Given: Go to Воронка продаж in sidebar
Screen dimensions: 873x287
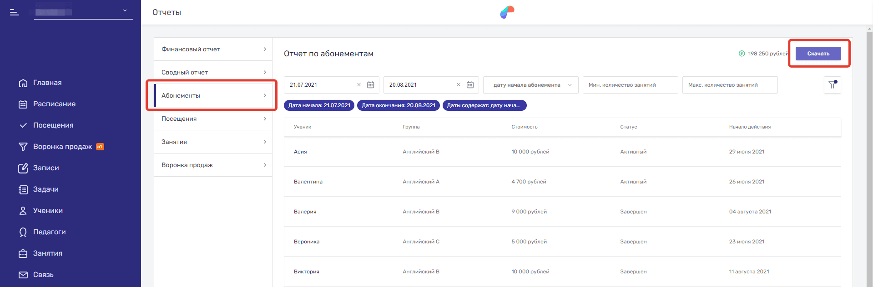Looking at the screenshot, I should pyautogui.click(x=62, y=147).
